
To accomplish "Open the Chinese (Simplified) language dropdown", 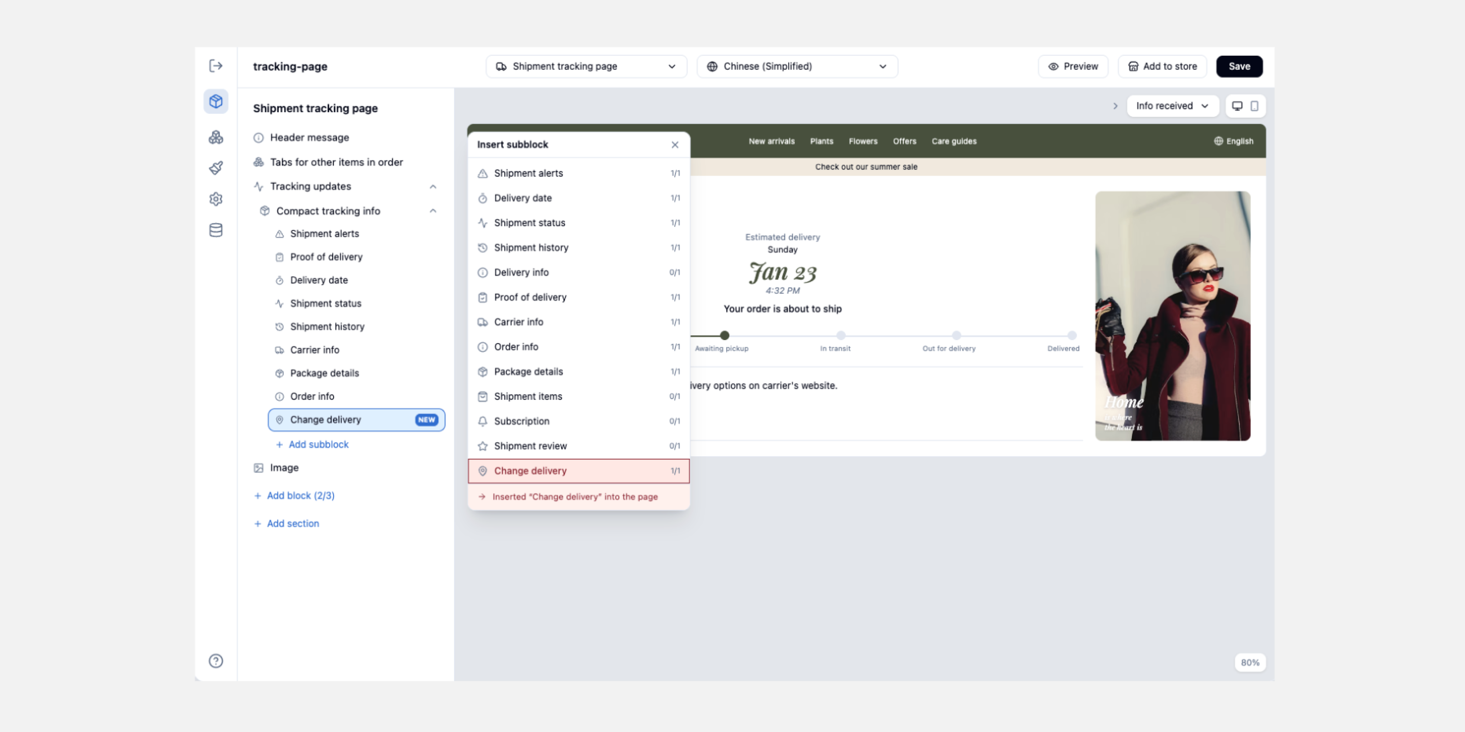I will (x=797, y=66).
